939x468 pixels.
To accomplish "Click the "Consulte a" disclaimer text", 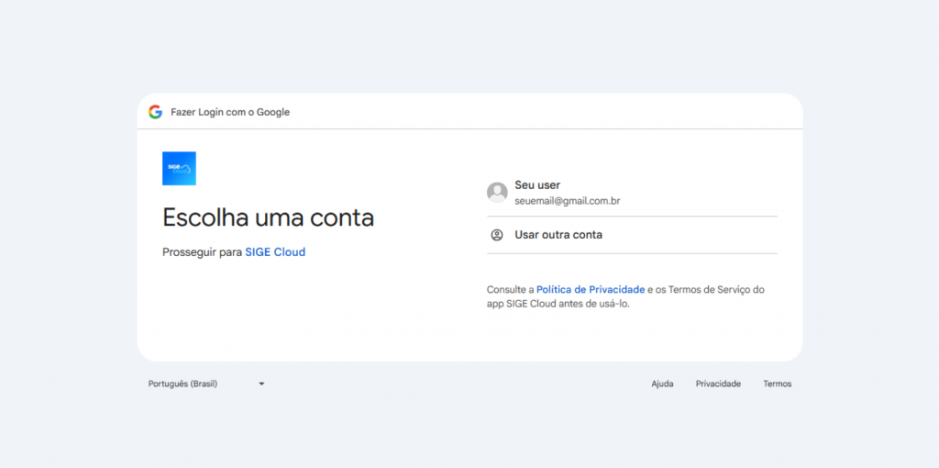I will click(510, 290).
